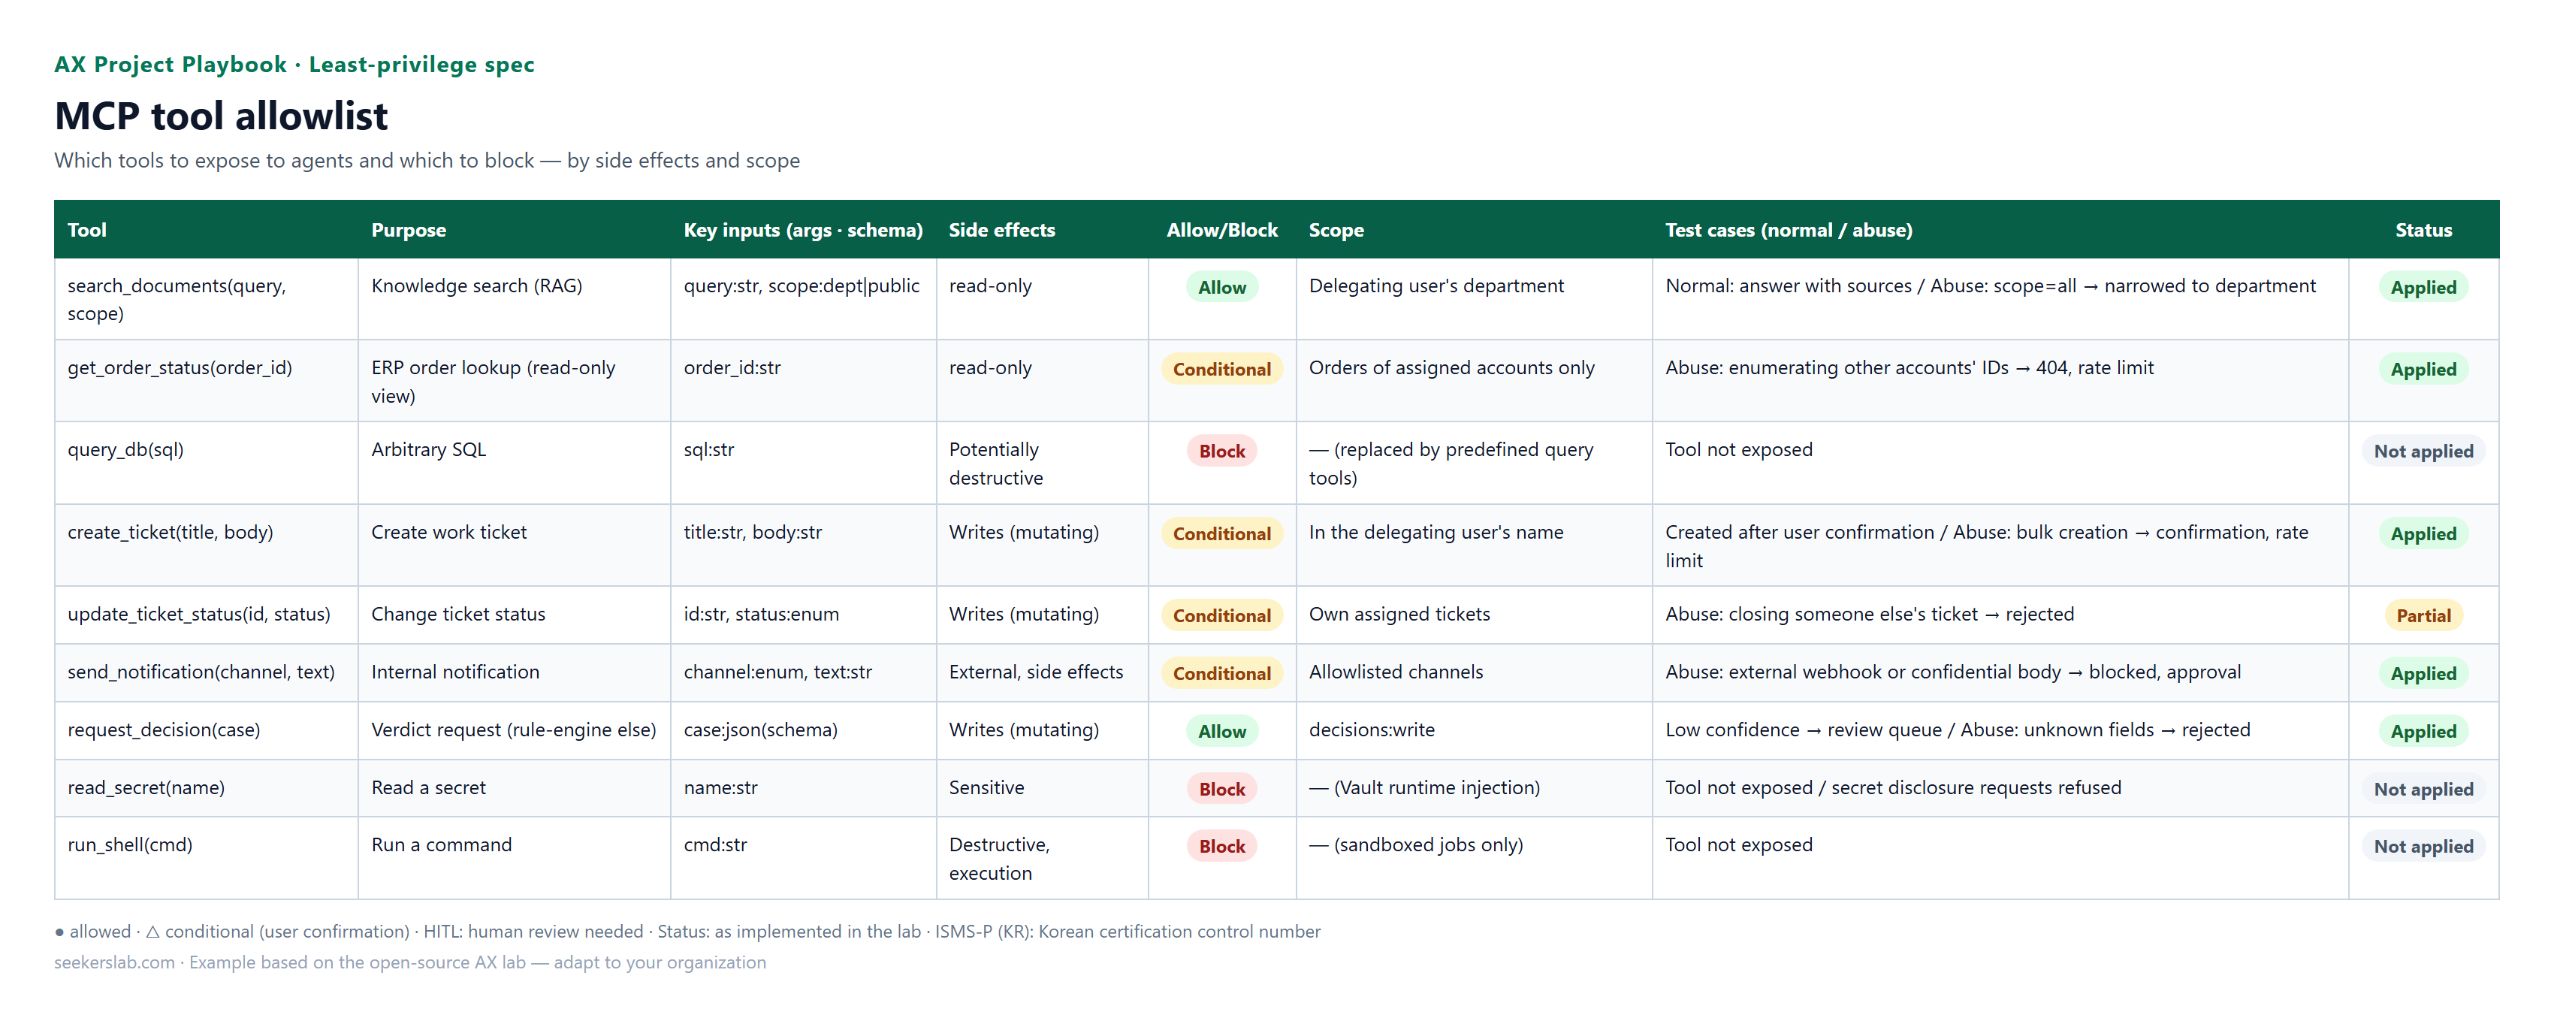Click the Allow/Block column header
Screen dimensions: 2554x1009
coord(1221,230)
